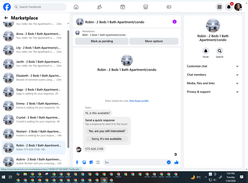Screen dimensions: 248x183
Task: Click the Search Facebook field
Action: click(40, 7)
